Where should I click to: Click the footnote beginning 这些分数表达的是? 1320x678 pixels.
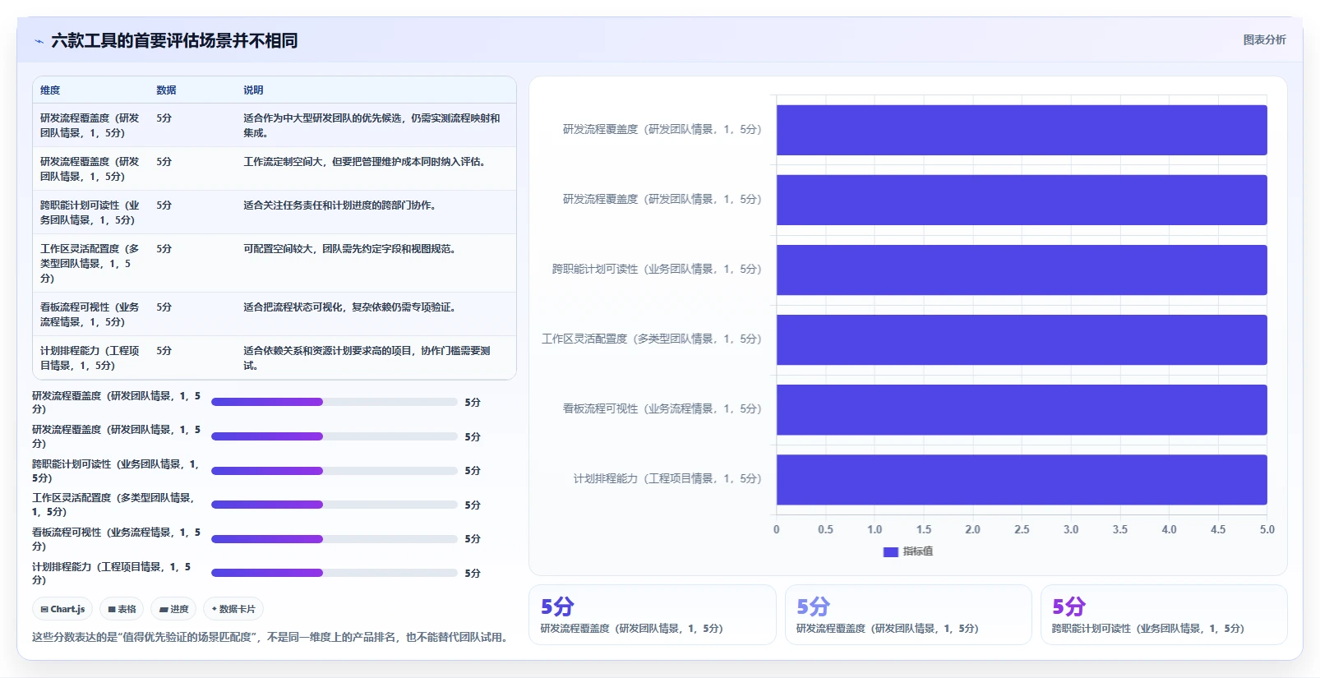tap(271, 637)
